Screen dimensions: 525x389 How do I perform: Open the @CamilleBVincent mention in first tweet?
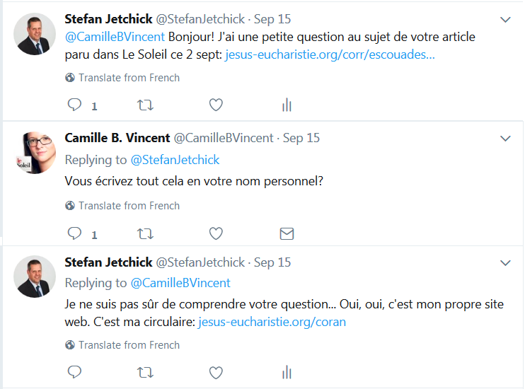115,36
